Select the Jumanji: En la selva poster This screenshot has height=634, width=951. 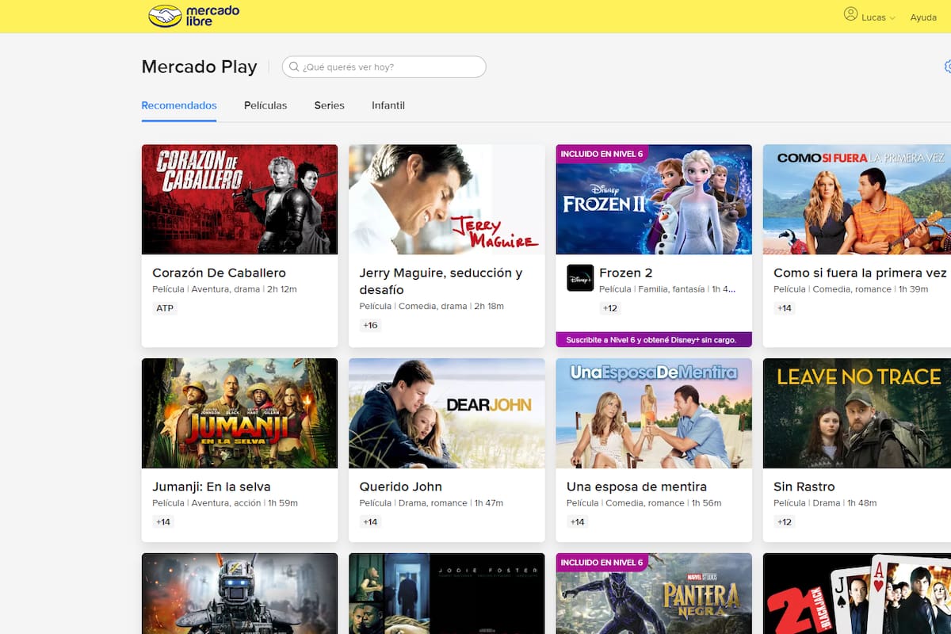point(239,413)
